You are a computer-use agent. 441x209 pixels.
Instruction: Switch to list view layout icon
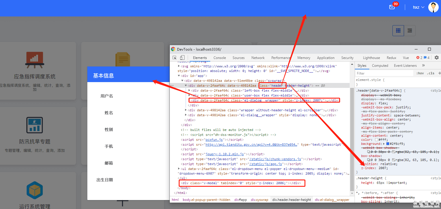409,30
